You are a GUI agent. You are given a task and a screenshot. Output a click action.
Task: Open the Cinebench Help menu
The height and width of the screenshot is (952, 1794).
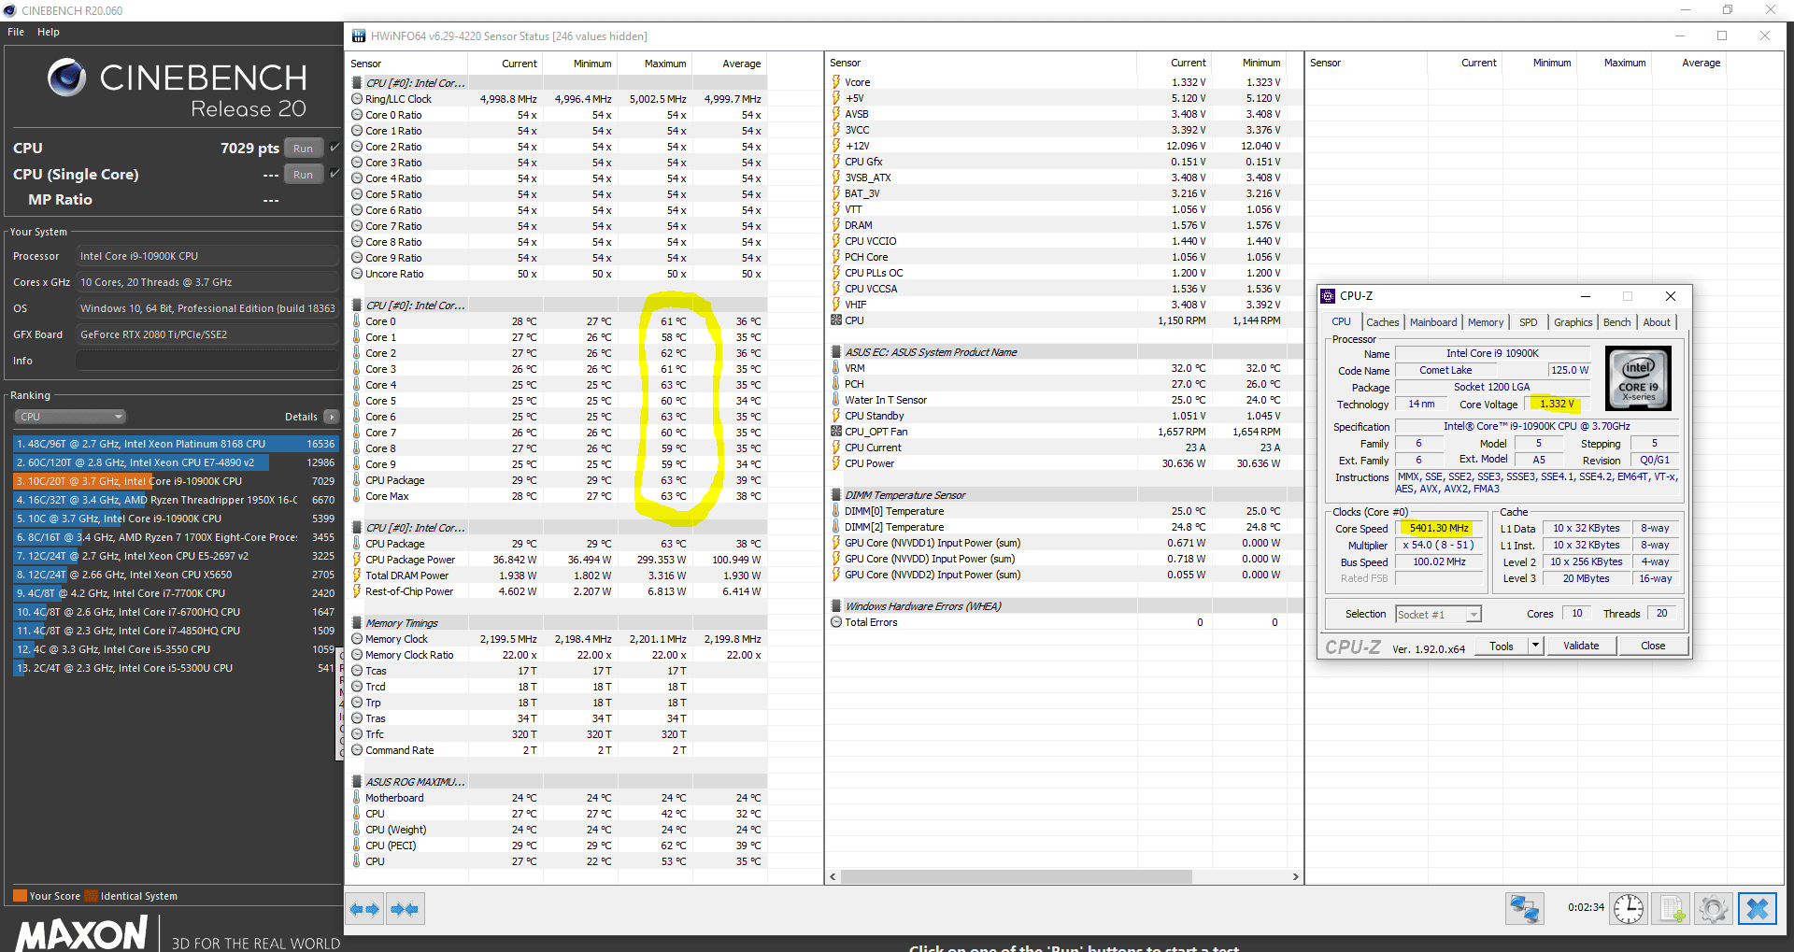pos(49,32)
